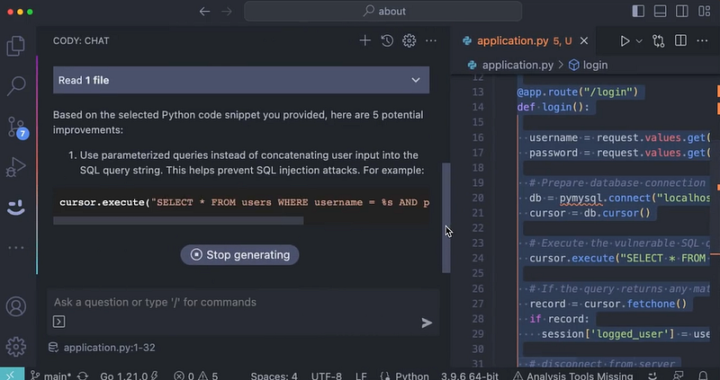Click the Stop generating button
The image size is (720, 380).
click(x=239, y=255)
